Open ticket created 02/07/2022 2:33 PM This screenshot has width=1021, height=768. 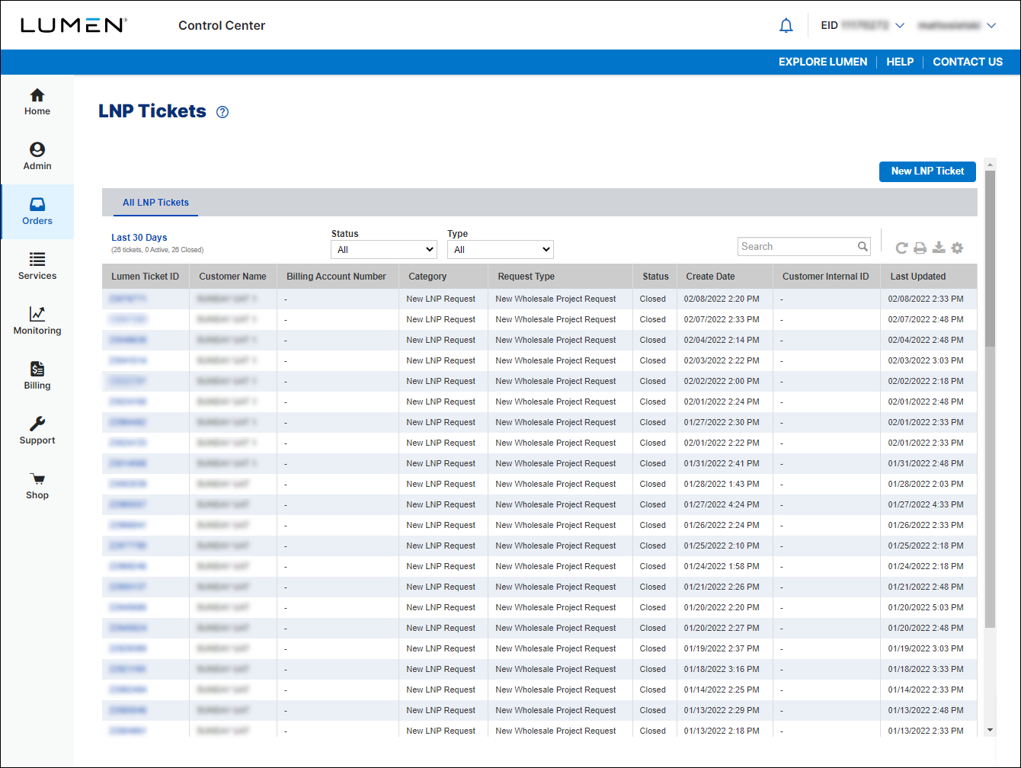(x=128, y=319)
